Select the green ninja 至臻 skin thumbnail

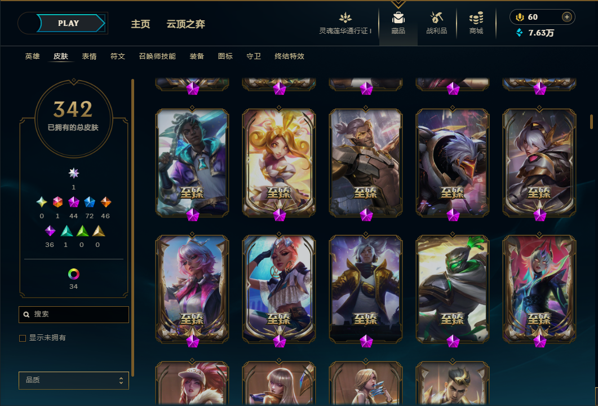click(453, 289)
